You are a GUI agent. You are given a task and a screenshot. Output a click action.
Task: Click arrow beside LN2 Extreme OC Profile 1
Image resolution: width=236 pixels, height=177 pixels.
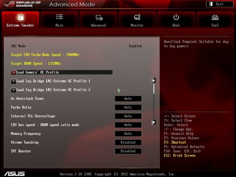coord(13,81)
